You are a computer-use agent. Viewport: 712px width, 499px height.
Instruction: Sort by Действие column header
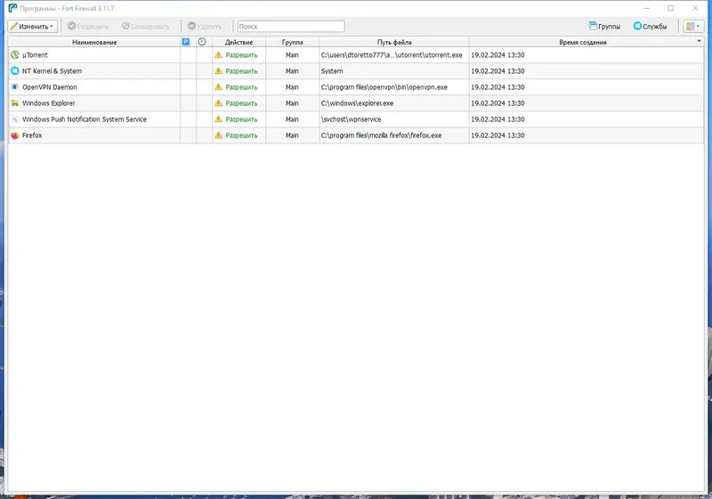coord(239,42)
